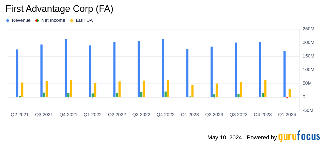Click the Q1 2024 EBITDA bar
The width and height of the screenshot is (322, 144).
point(290,93)
